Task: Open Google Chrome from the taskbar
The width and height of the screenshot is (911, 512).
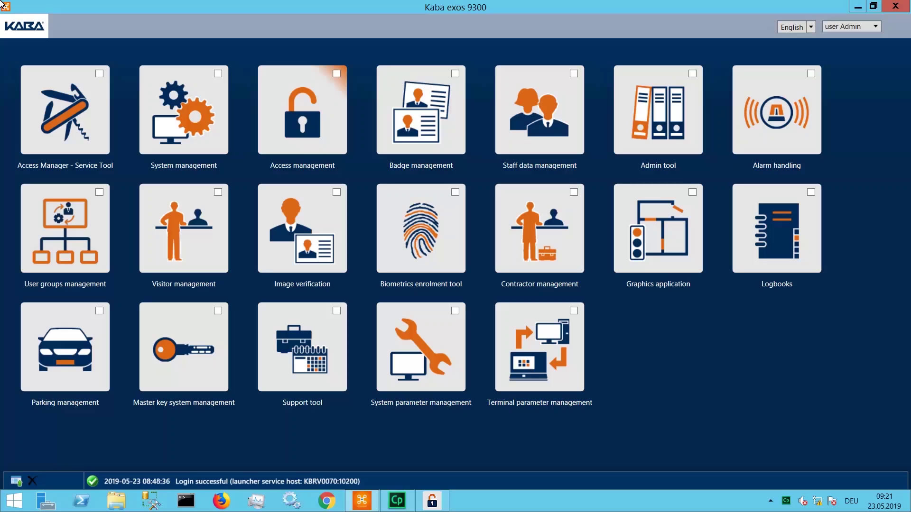Action: click(326, 501)
